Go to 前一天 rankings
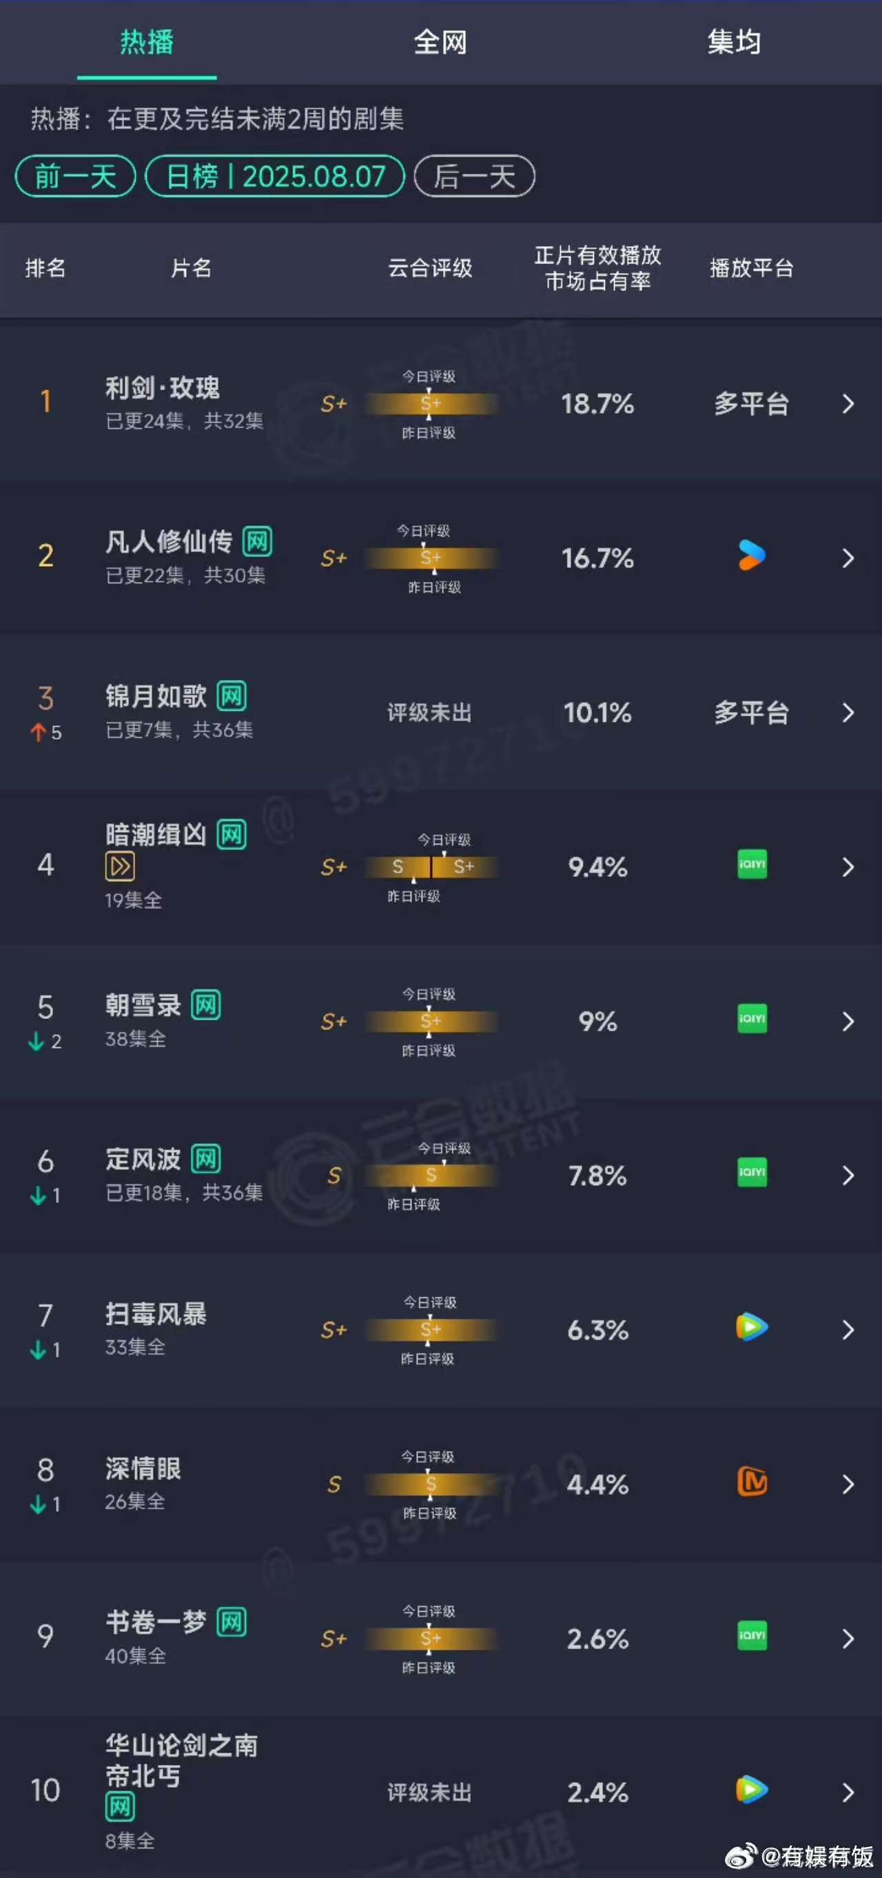Viewport: 882px width, 1878px height. [x=76, y=176]
